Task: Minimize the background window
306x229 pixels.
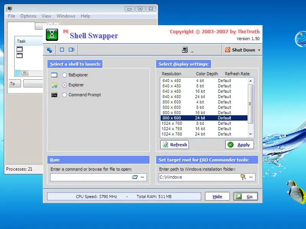Action: pos(130,9)
